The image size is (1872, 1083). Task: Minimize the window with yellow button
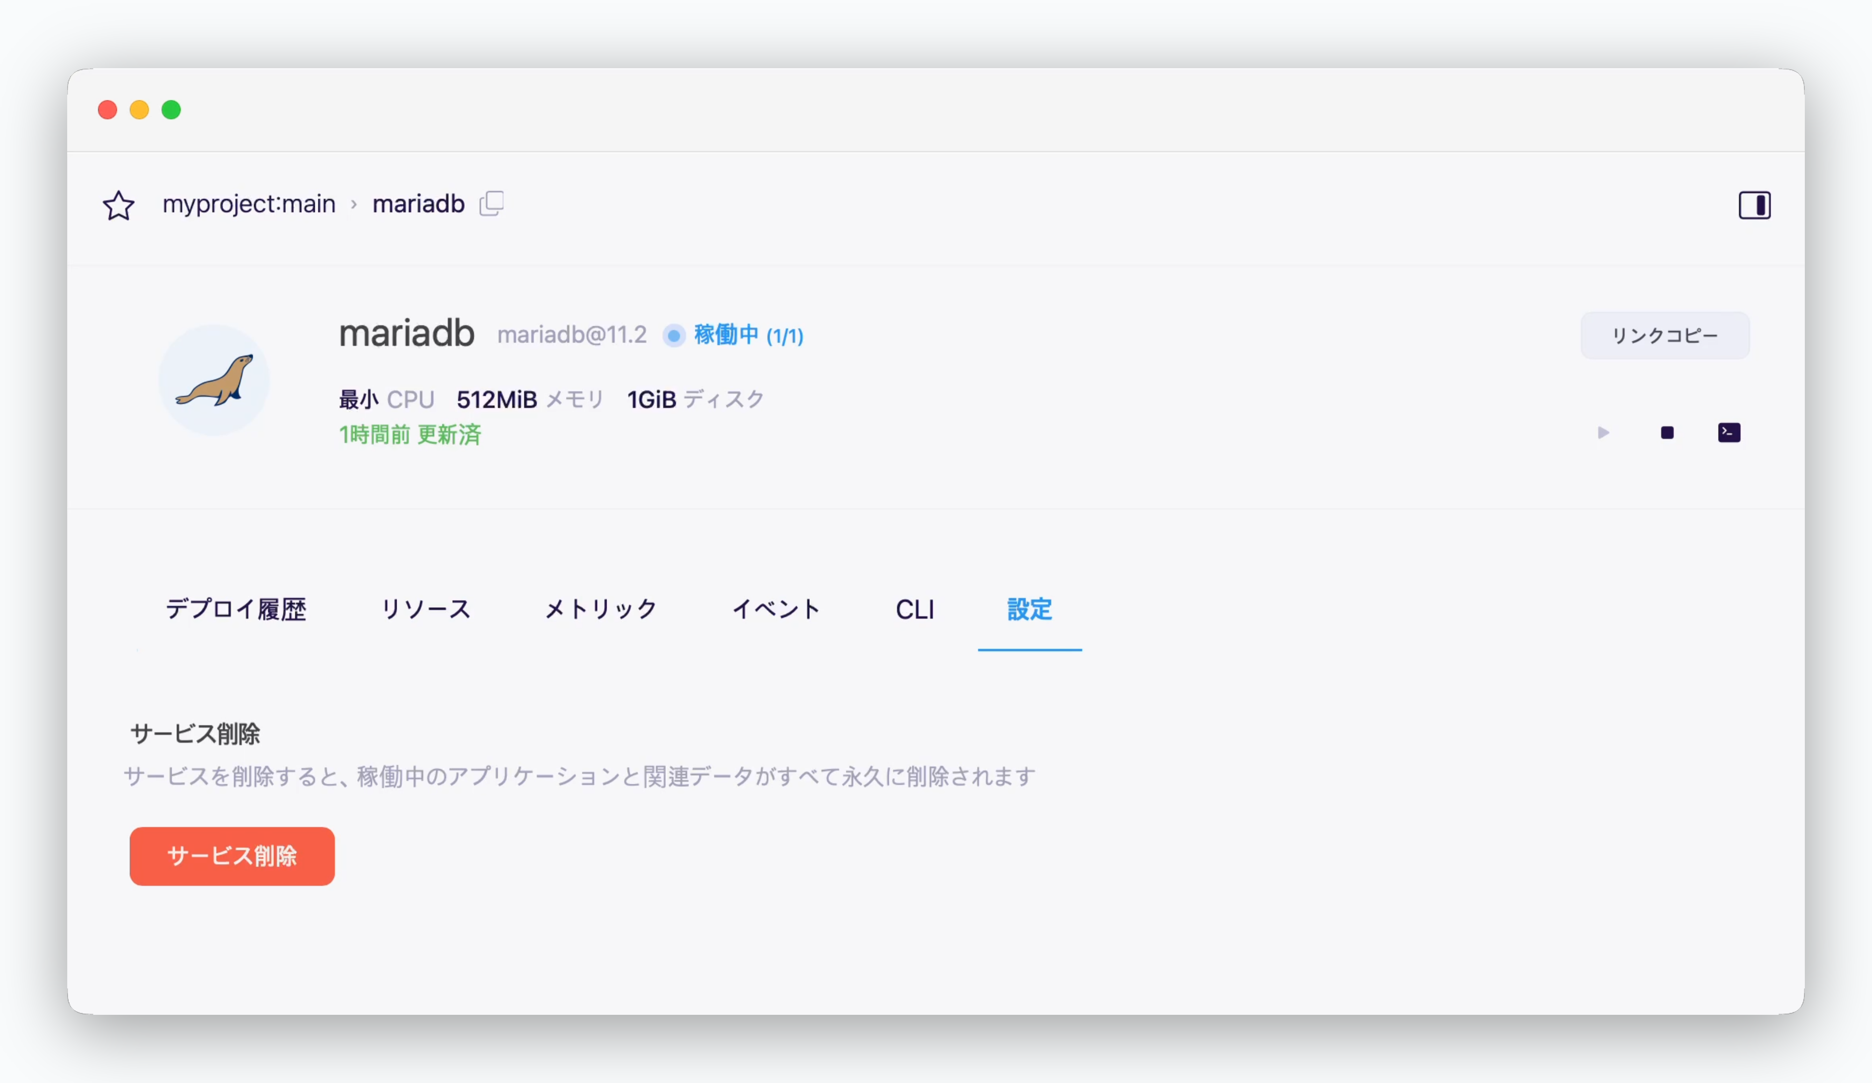coord(140,110)
